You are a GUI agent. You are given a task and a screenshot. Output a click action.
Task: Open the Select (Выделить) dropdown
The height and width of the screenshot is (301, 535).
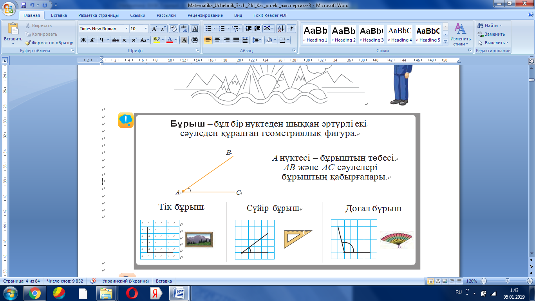tap(493, 43)
